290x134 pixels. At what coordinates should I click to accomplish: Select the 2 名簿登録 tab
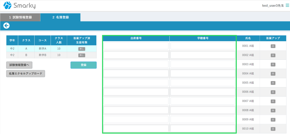[60, 17]
